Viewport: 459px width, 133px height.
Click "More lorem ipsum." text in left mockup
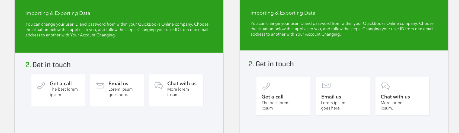tap(178, 92)
